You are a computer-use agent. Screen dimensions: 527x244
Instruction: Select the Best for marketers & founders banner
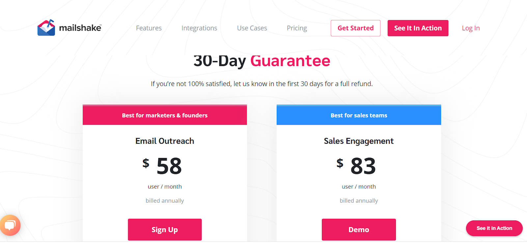[165, 115]
